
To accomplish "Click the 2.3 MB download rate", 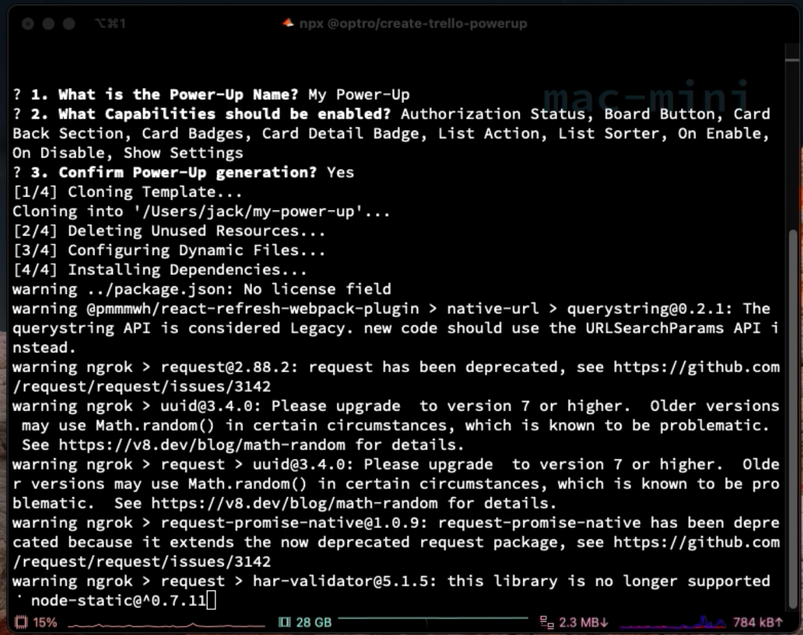I will pyautogui.click(x=583, y=622).
